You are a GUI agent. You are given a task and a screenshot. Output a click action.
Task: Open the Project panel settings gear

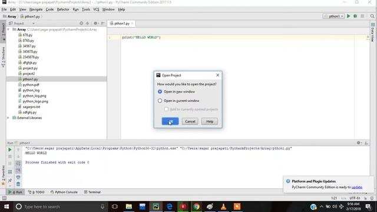coord(95,24)
